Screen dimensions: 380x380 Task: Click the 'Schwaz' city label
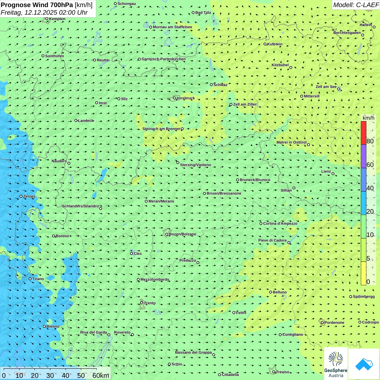(220, 85)
